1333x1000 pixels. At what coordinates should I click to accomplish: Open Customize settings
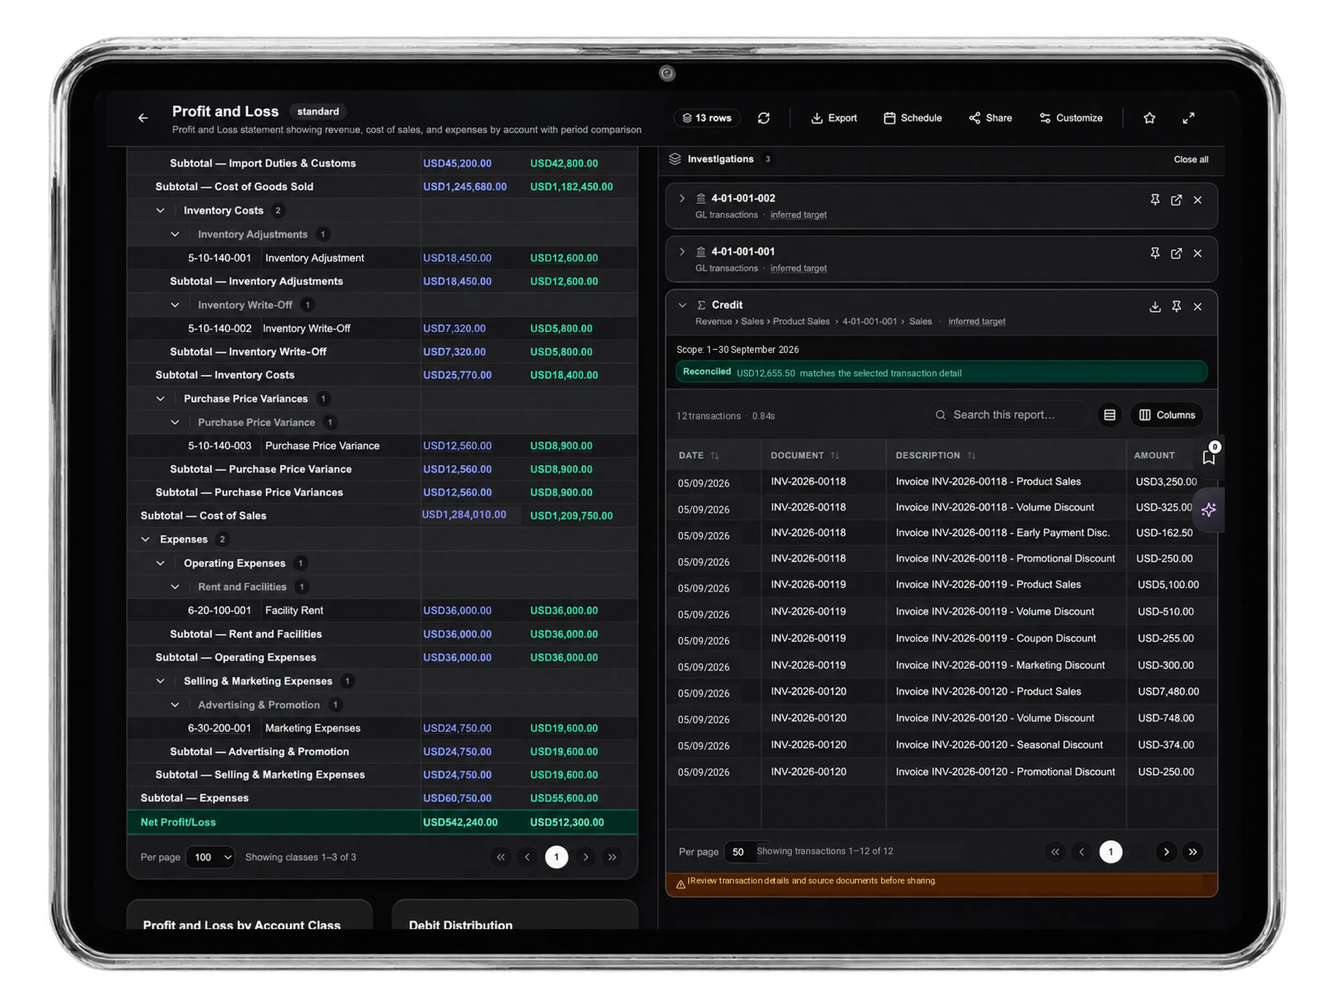tap(1071, 118)
